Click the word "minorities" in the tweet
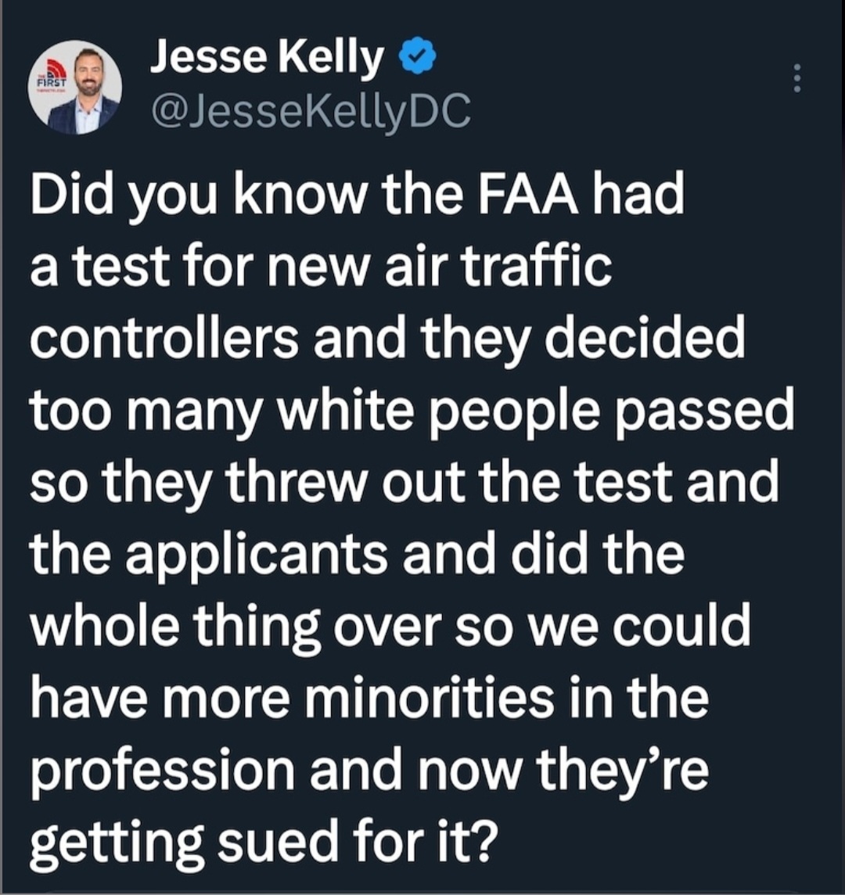 [x=429, y=698]
